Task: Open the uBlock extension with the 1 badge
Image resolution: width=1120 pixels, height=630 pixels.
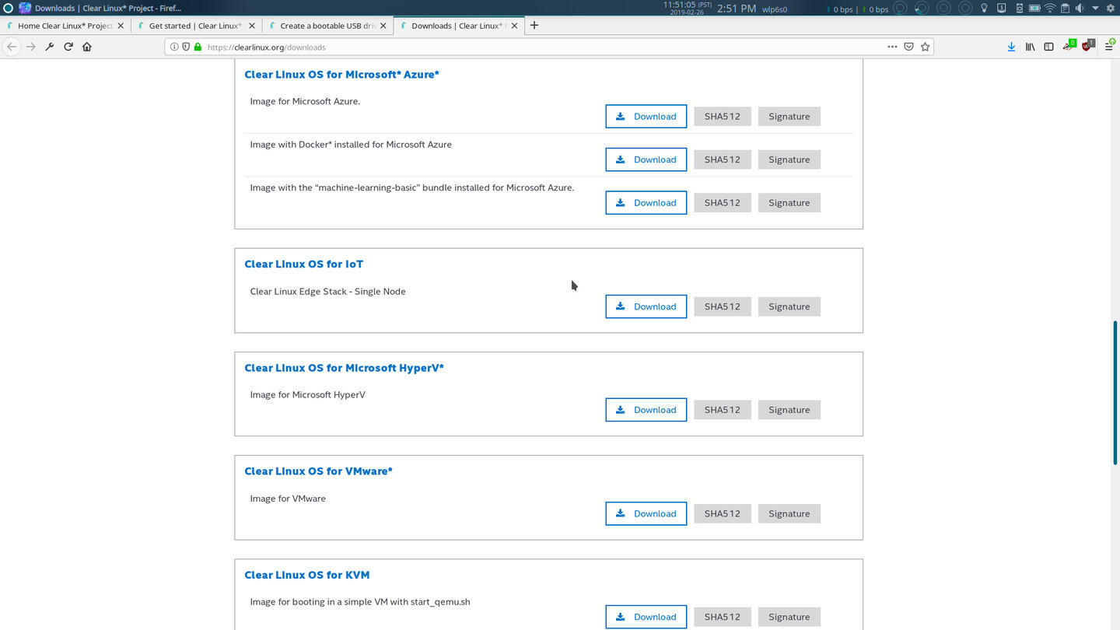Action: point(1089,46)
